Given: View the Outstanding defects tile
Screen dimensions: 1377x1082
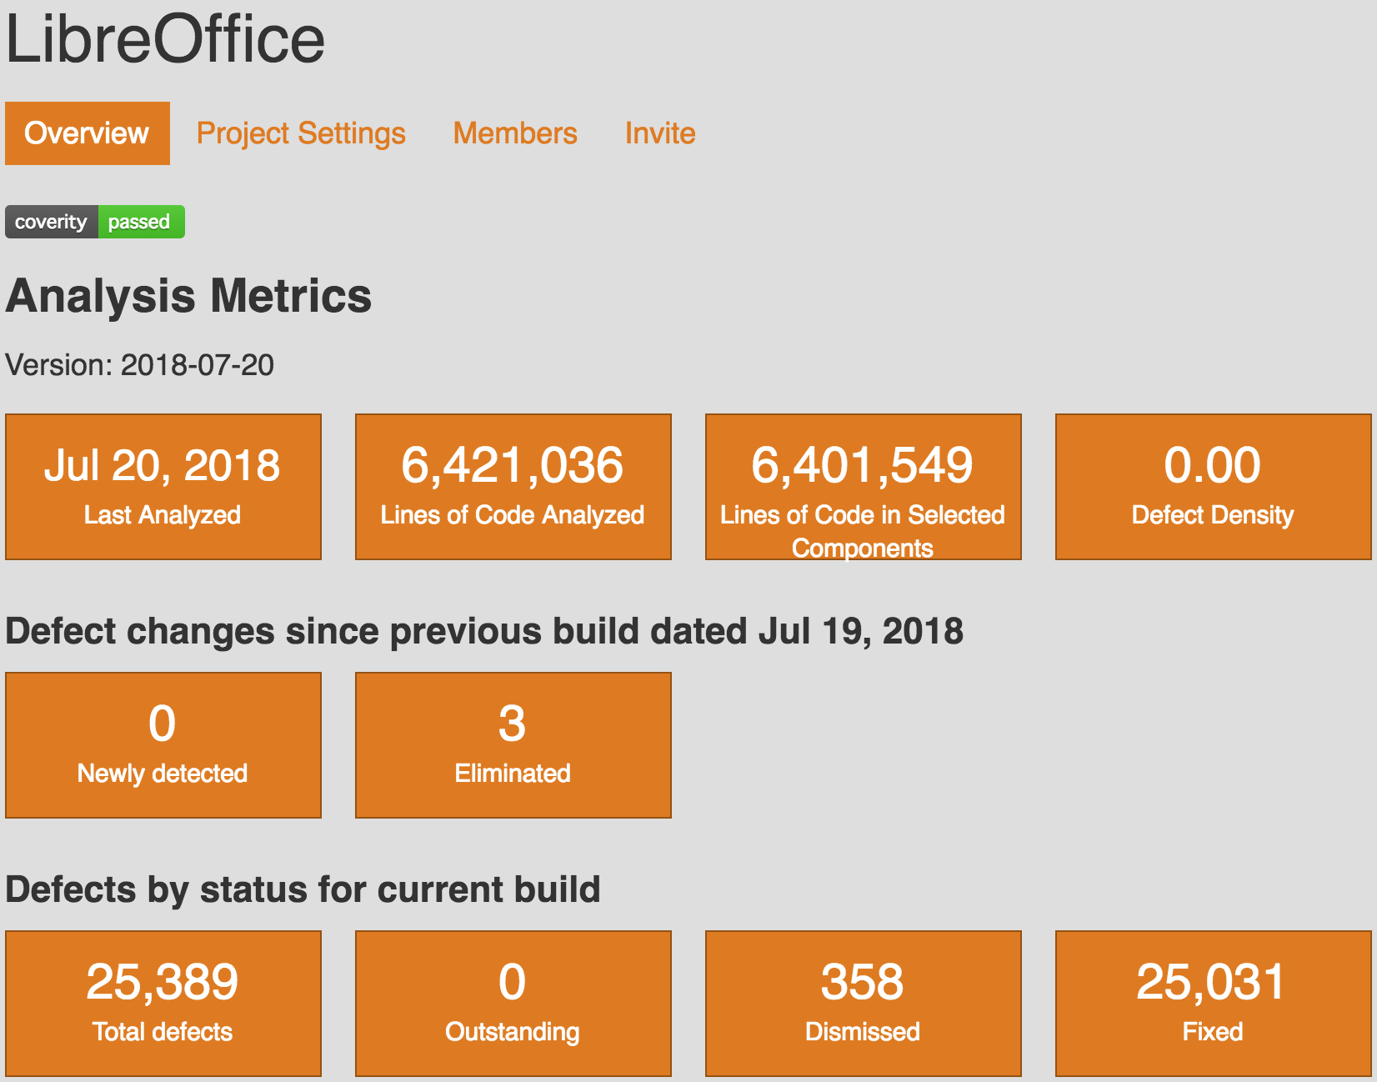Looking at the screenshot, I should pyautogui.click(x=513, y=1004).
